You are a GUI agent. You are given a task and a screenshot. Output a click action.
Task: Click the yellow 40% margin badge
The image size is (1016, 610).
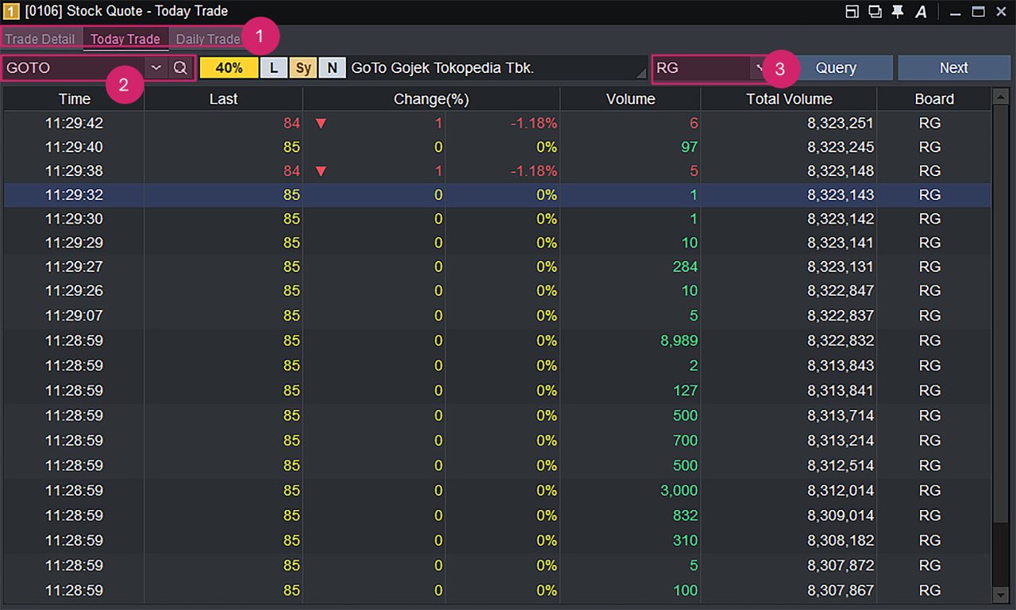click(229, 68)
